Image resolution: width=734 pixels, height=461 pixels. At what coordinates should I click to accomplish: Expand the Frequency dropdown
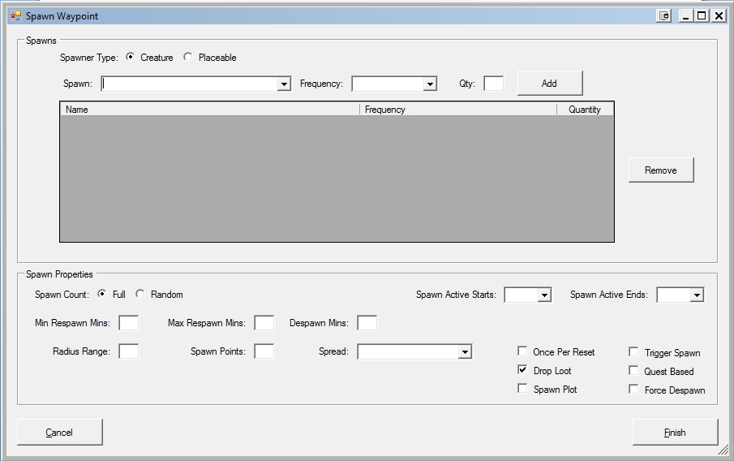(x=430, y=84)
